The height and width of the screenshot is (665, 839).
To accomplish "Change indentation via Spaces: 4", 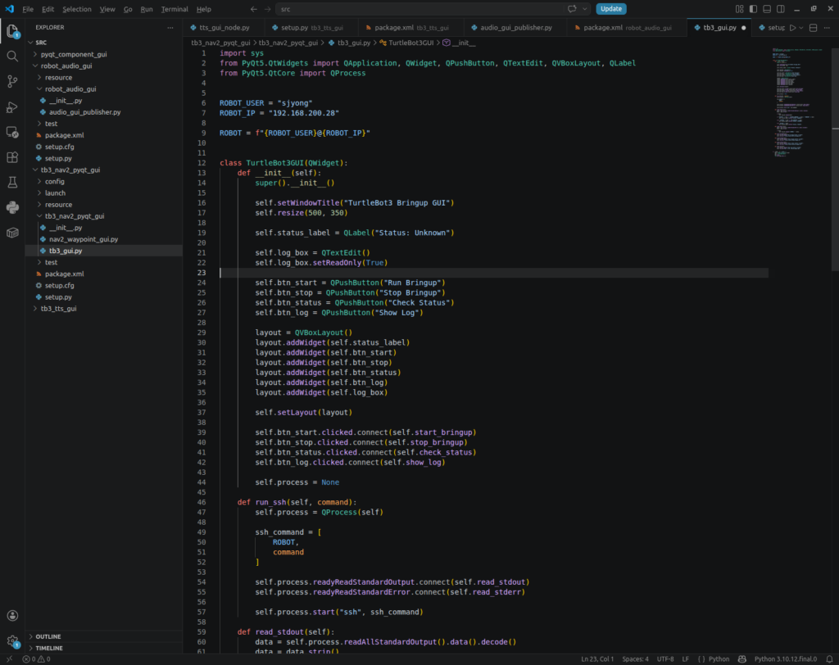I will [635, 659].
